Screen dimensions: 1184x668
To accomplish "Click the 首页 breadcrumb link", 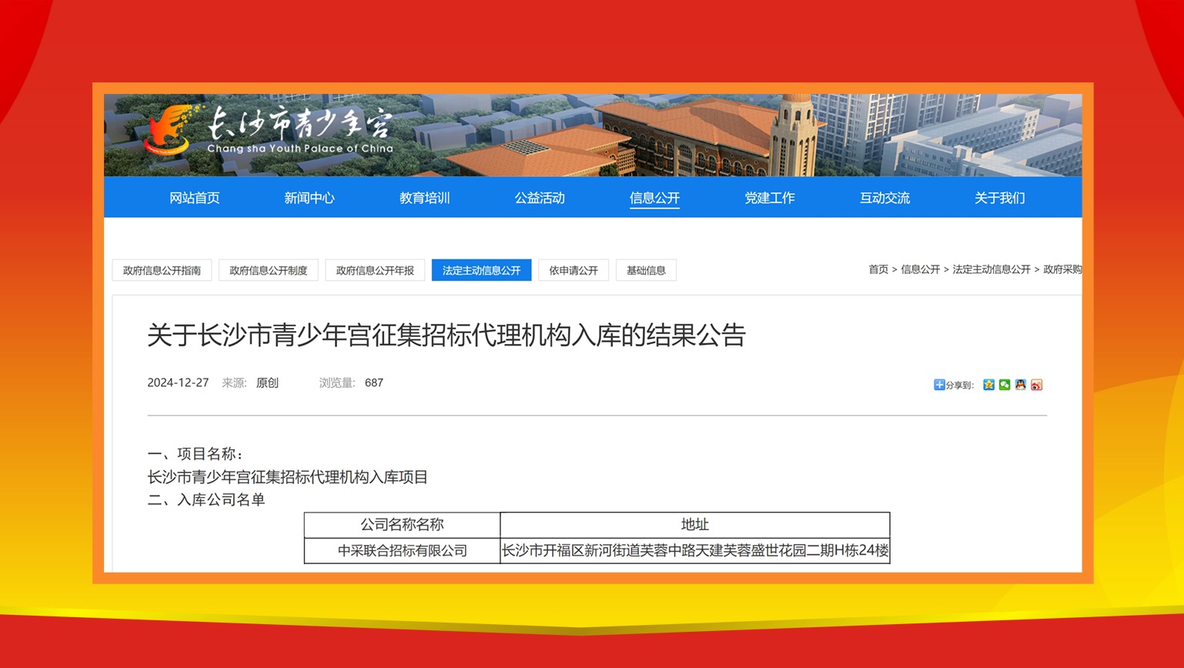I will pos(878,269).
